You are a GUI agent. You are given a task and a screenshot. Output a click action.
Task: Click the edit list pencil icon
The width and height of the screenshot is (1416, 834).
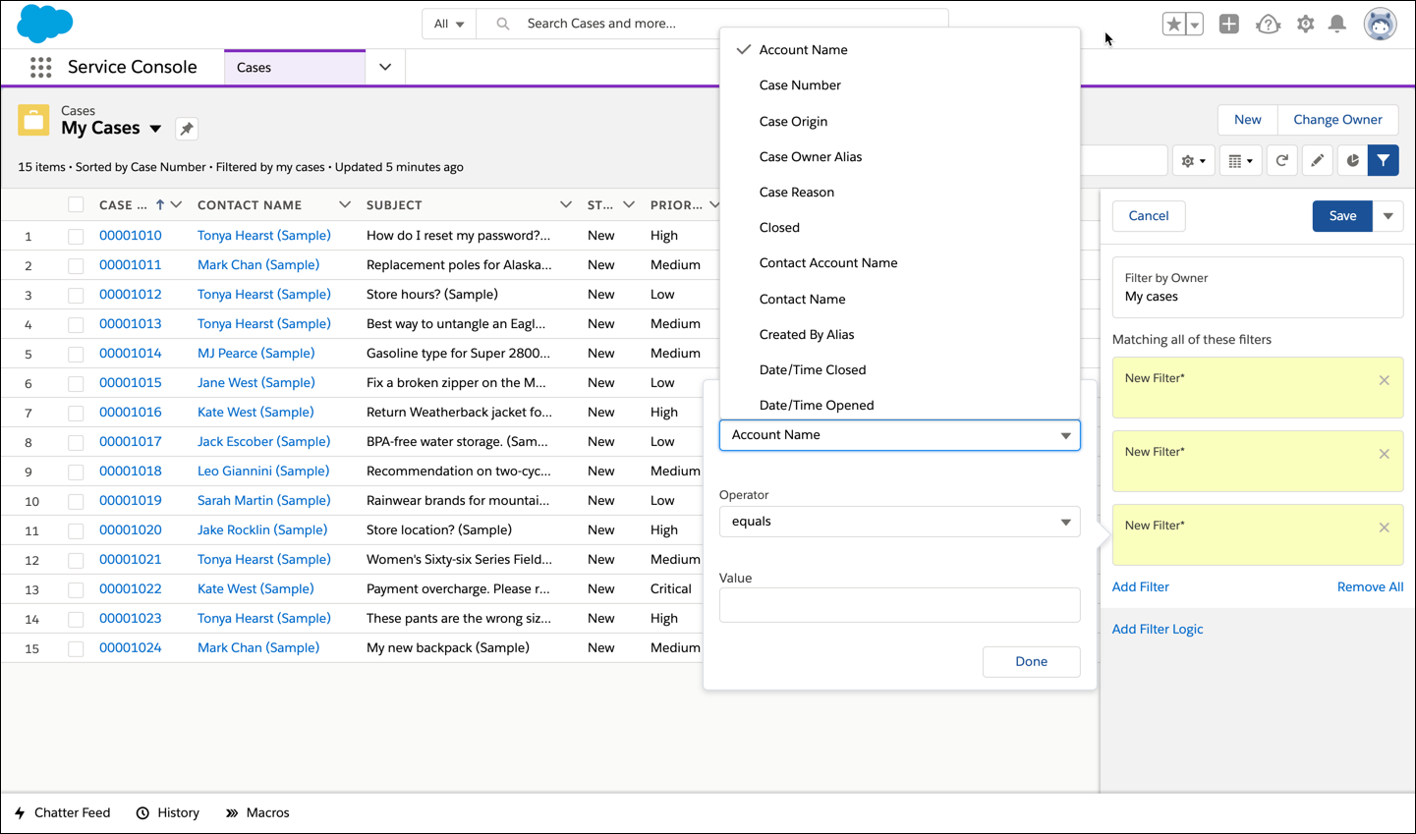coord(1318,161)
